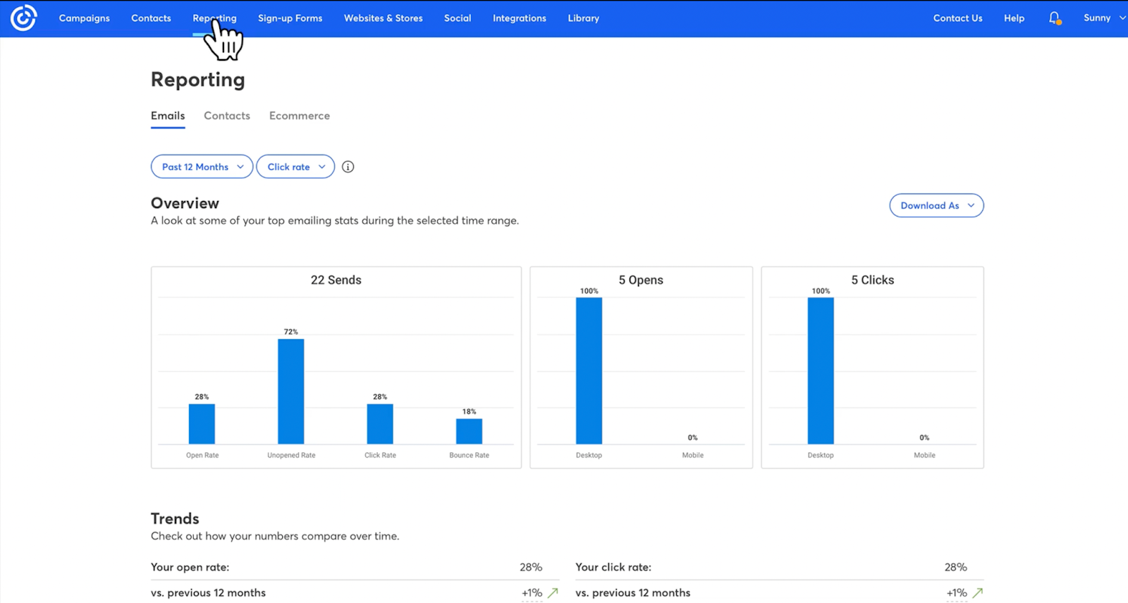Go to Websites & Stores menu
This screenshot has width=1128, height=603.
(x=384, y=18)
